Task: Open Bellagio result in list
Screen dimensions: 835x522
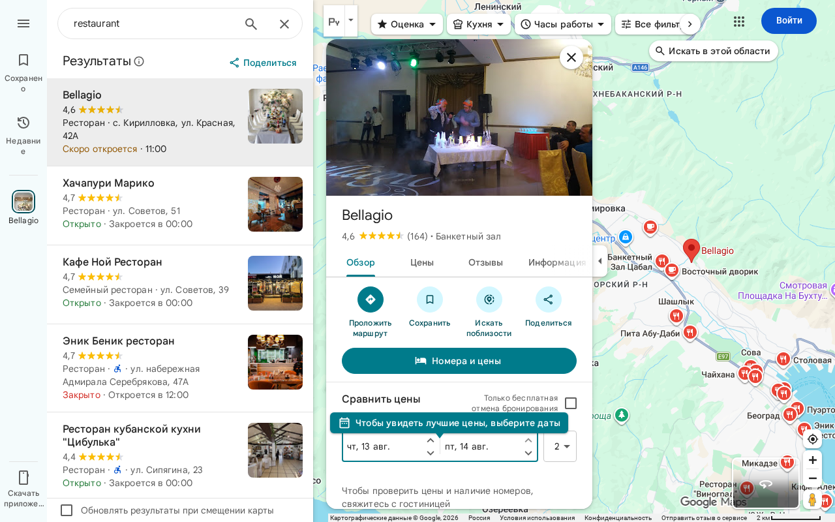Action: pos(180,123)
